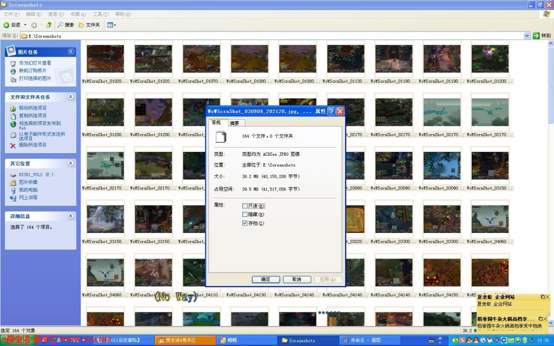Enable the 只读(R) checkbox
554x346 pixels.
click(x=245, y=206)
